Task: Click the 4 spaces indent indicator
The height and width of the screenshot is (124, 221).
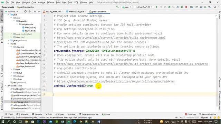Action: (x=204, y=117)
